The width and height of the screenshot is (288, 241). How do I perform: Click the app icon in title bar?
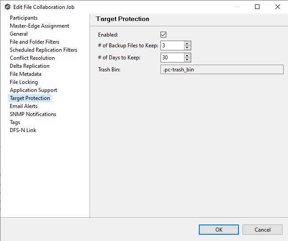pos(7,7)
